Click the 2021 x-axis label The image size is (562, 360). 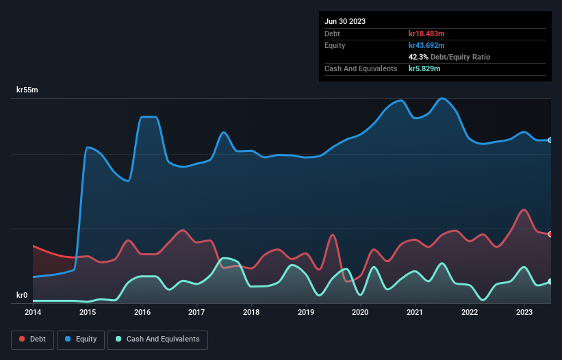pos(415,312)
